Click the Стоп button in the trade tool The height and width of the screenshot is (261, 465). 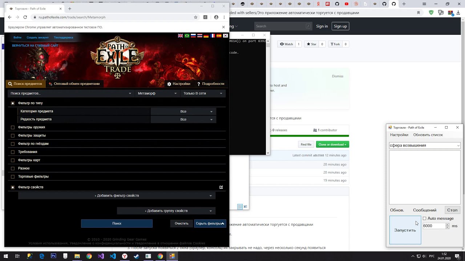click(452, 210)
